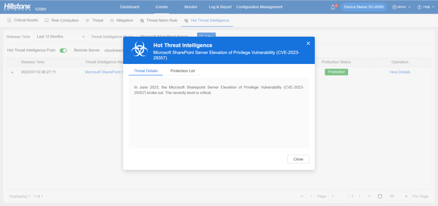Open notifications bell icon
The width and height of the screenshot is (438, 206).
333,7
